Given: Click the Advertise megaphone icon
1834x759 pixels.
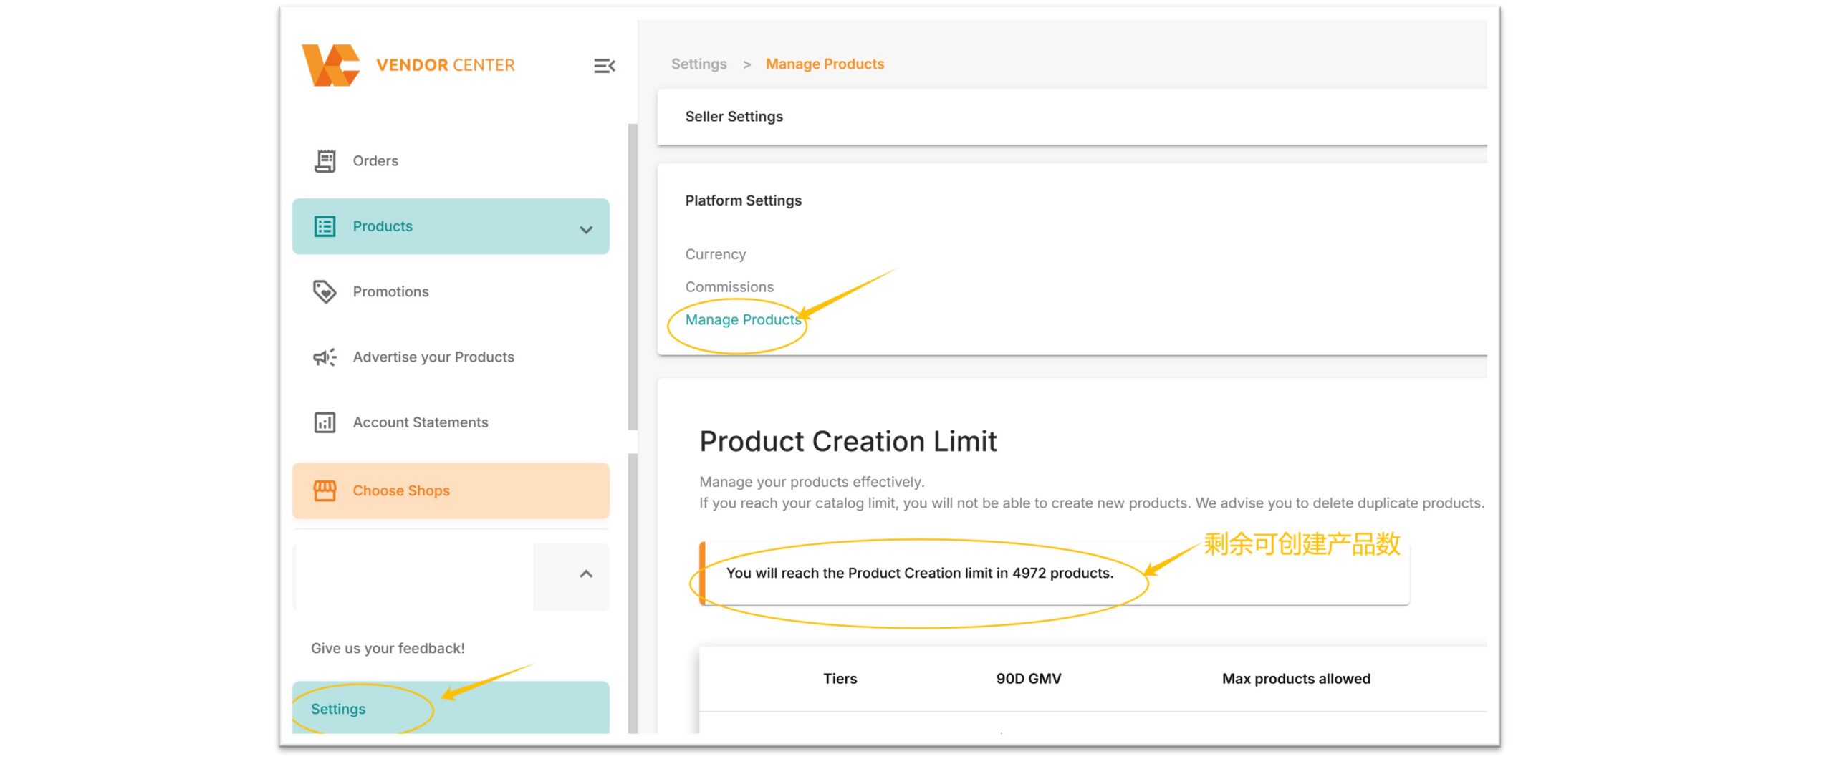Looking at the screenshot, I should [x=325, y=357].
